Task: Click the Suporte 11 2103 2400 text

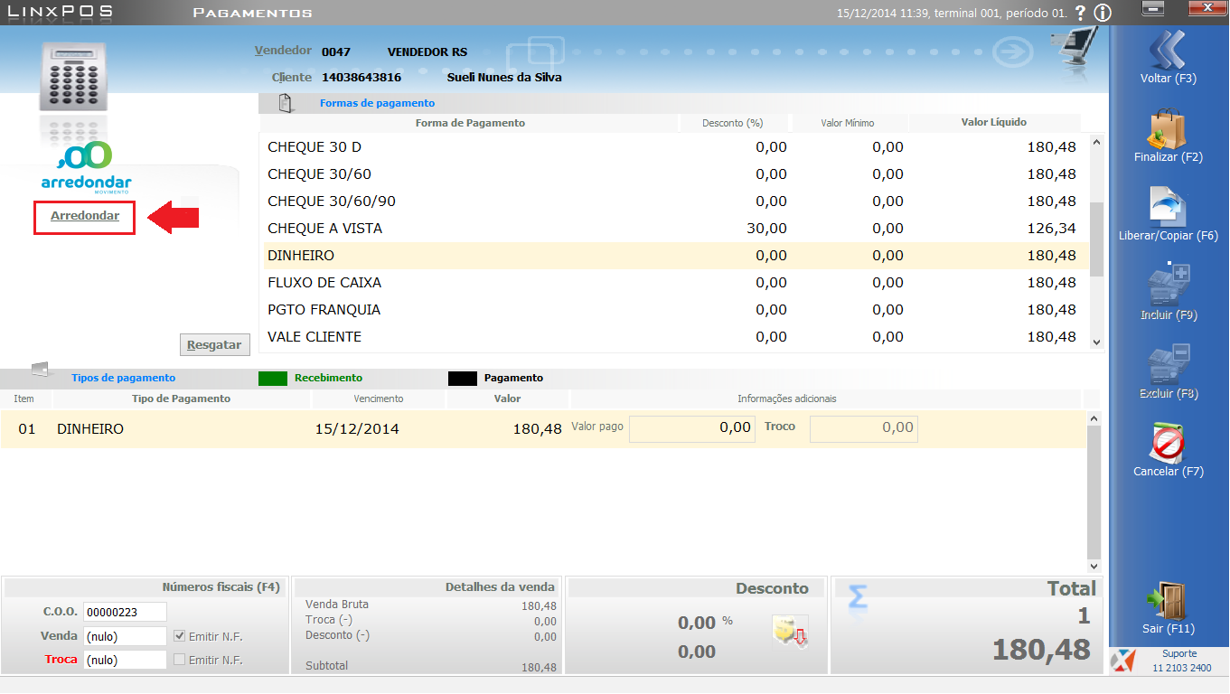Action: (1181, 661)
